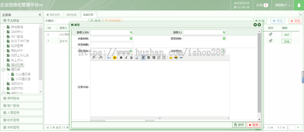Click the editor resize handle bar
This screenshot has height=132, width=304.
coord(160,118)
